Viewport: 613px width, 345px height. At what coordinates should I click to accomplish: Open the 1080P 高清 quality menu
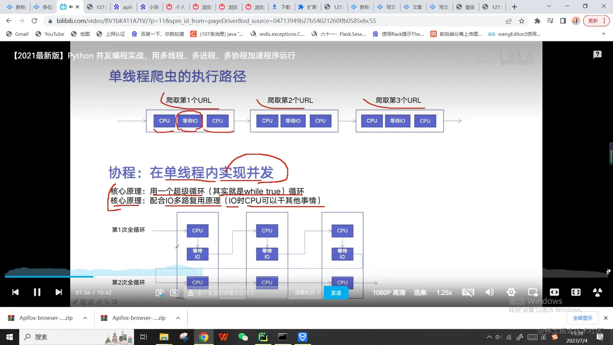(388, 292)
